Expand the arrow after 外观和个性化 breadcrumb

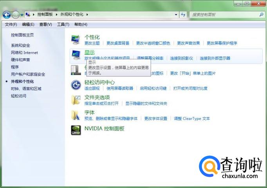[x=87, y=14]
